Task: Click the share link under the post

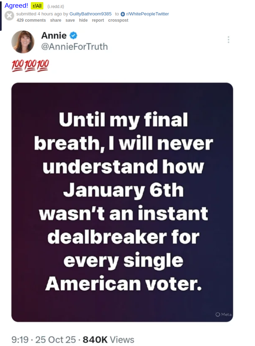Action: point(56,20)
